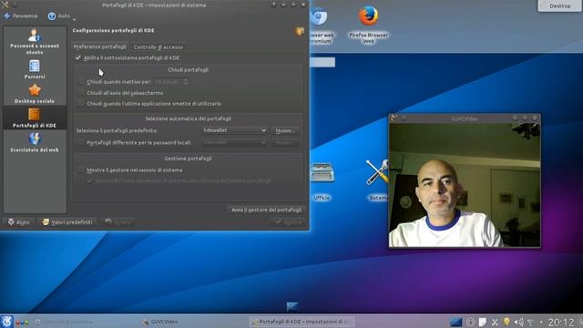The height and width of the screenshot is (328, 583).
Task: Open the notifications info tray icon
Action: 470,322
